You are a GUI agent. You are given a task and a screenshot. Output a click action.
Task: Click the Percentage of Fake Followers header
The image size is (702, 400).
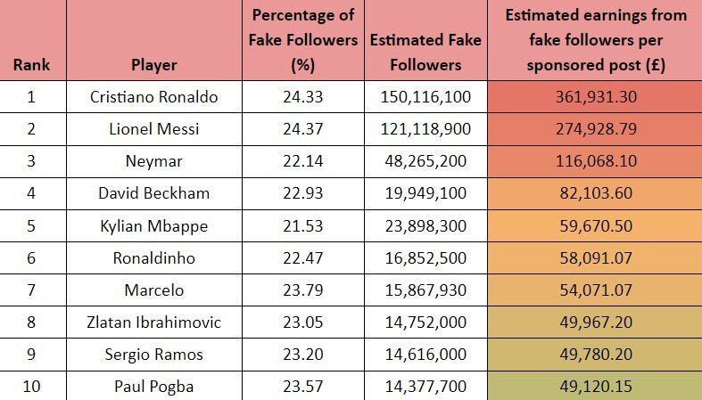click(303, 40)
